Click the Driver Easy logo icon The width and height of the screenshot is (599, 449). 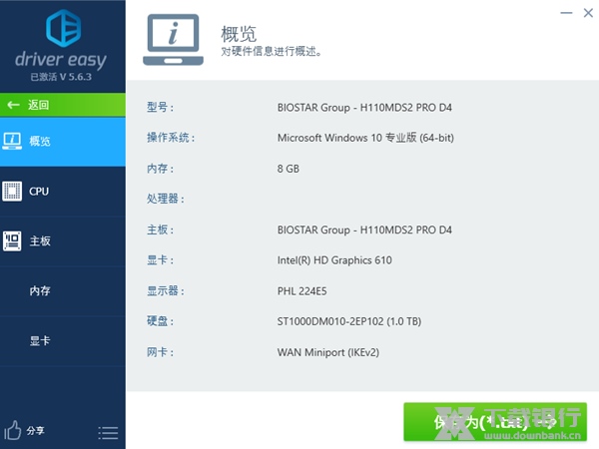tap(62, 28)
